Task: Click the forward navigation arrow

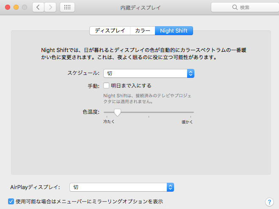Action: tap(50, 7)
